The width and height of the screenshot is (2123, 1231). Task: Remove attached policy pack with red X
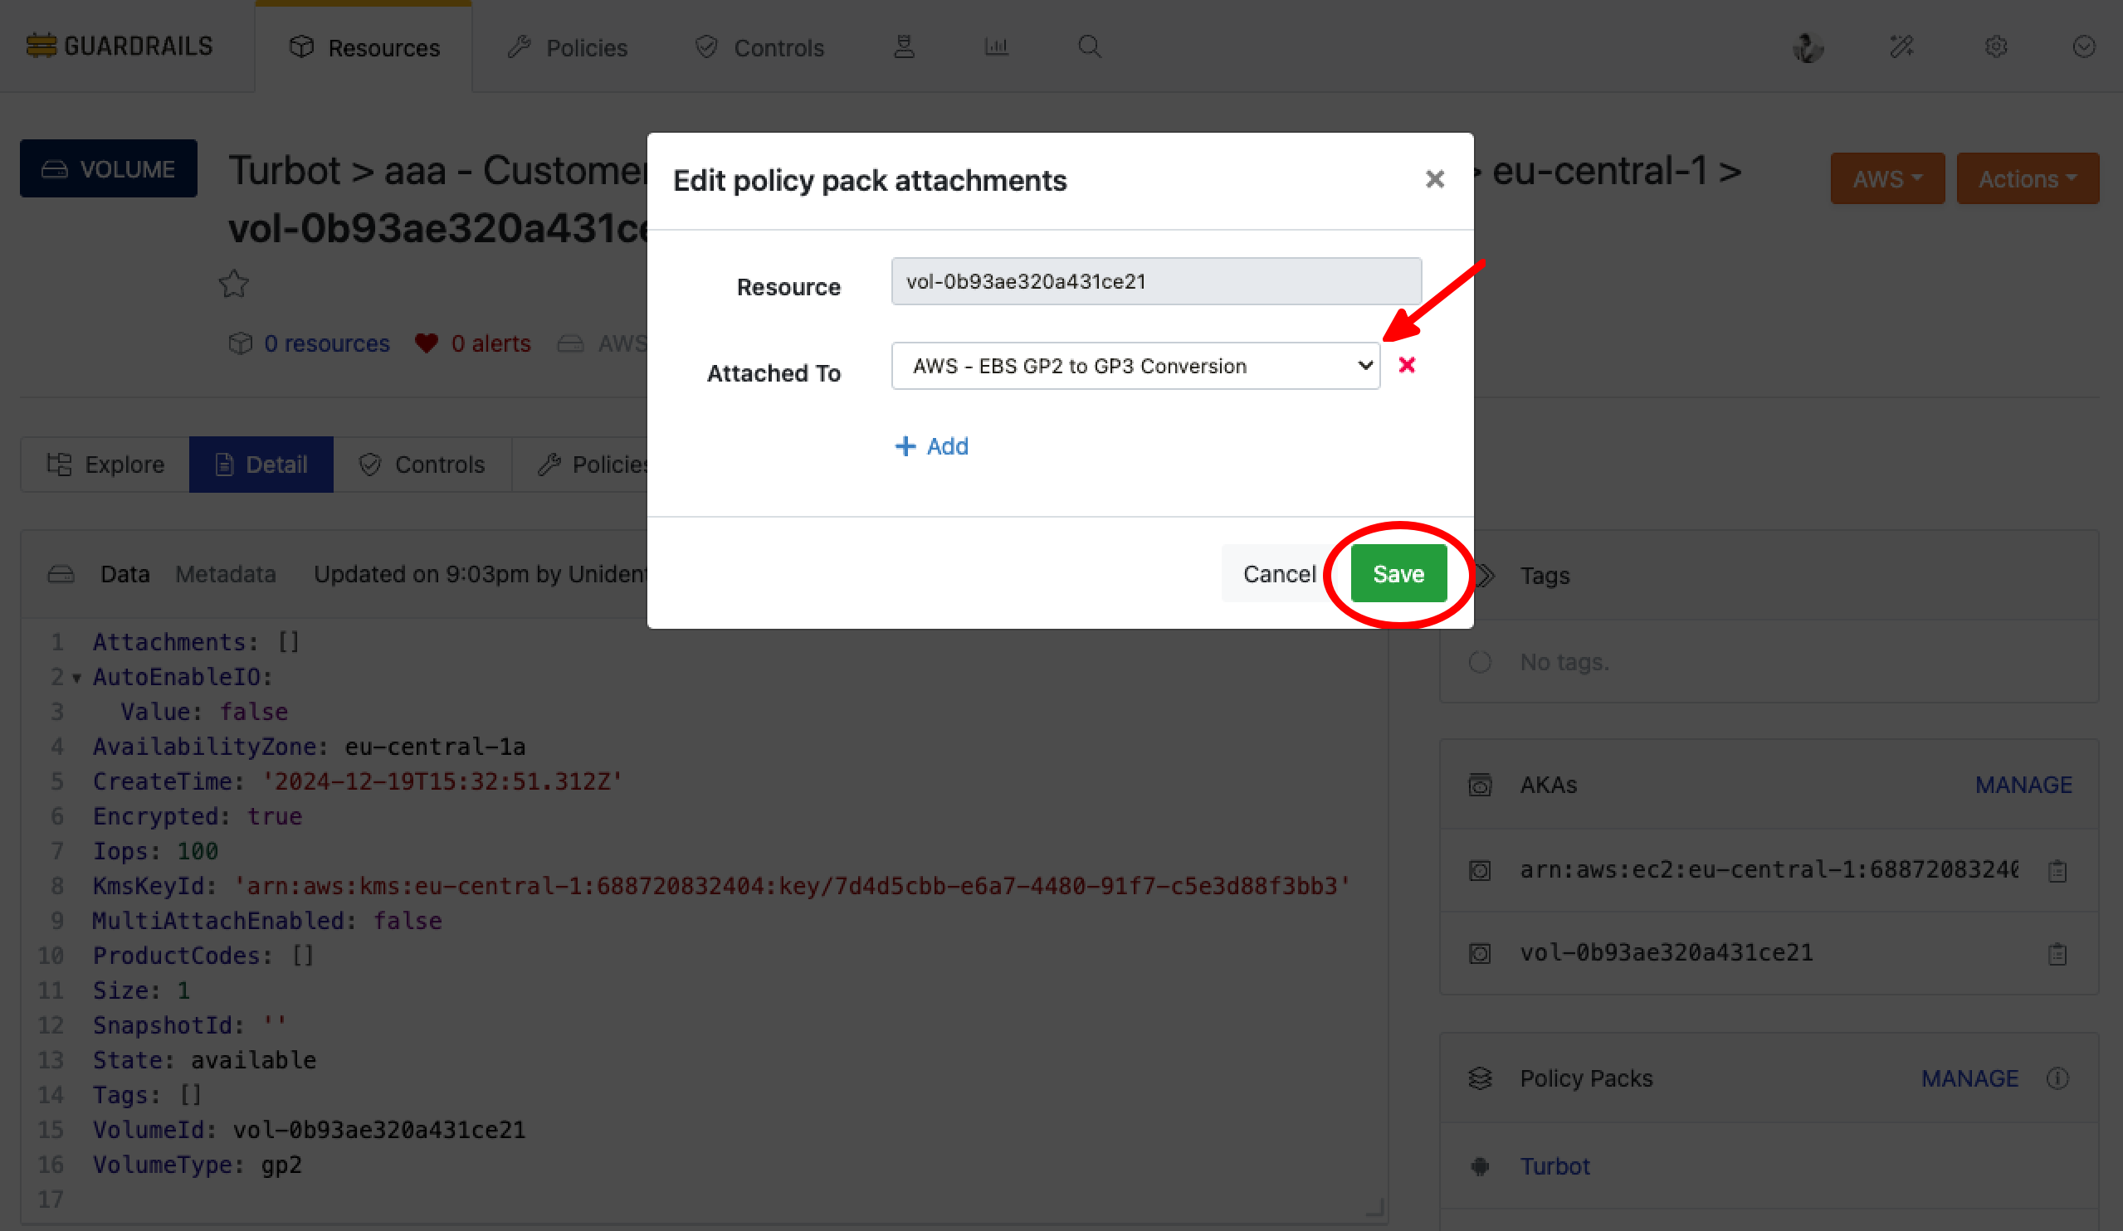pos(1406,365)
